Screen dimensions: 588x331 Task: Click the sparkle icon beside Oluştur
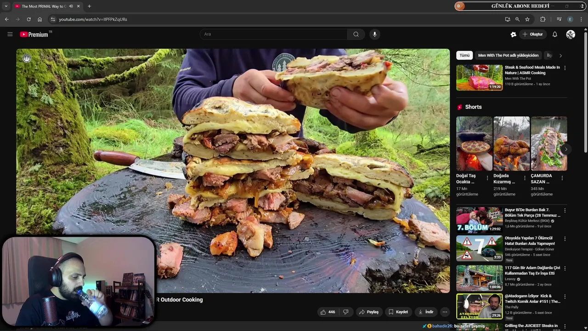pos(513,34)
